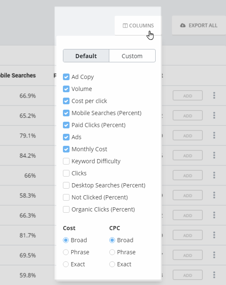The image size is (226, 285).
Task: Click the Columns layout icon
Action: pos(125,26)
